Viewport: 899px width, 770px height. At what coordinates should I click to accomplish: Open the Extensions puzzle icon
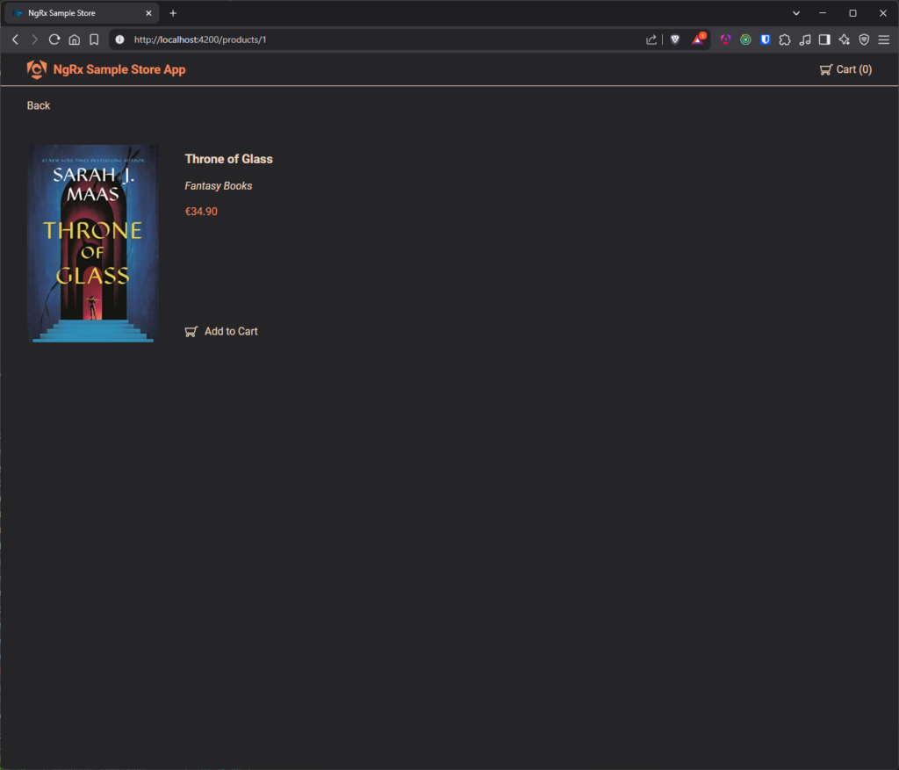785,40
